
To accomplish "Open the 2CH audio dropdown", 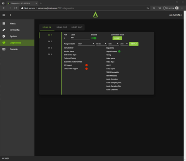I will (x=124, y=44).
